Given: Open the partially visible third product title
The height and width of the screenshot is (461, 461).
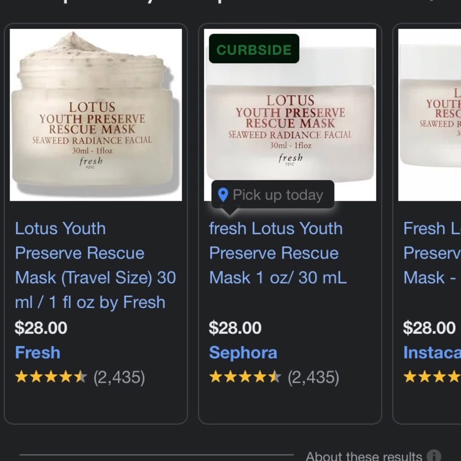Looking at the screenshot, I should 432,253.
